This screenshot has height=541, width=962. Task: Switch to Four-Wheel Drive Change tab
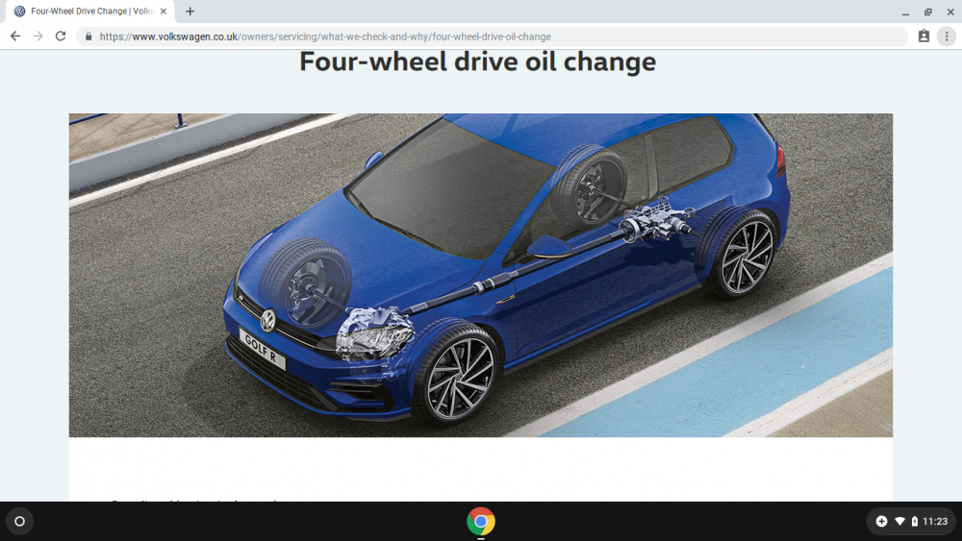coord(90,11)
